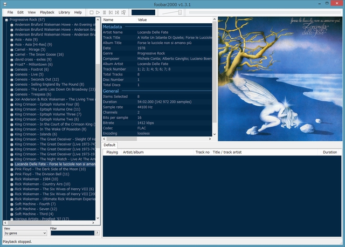Screen dimensions: 345x247
Task: Click the library Filter text field
Action: click(x=72, y=233)
